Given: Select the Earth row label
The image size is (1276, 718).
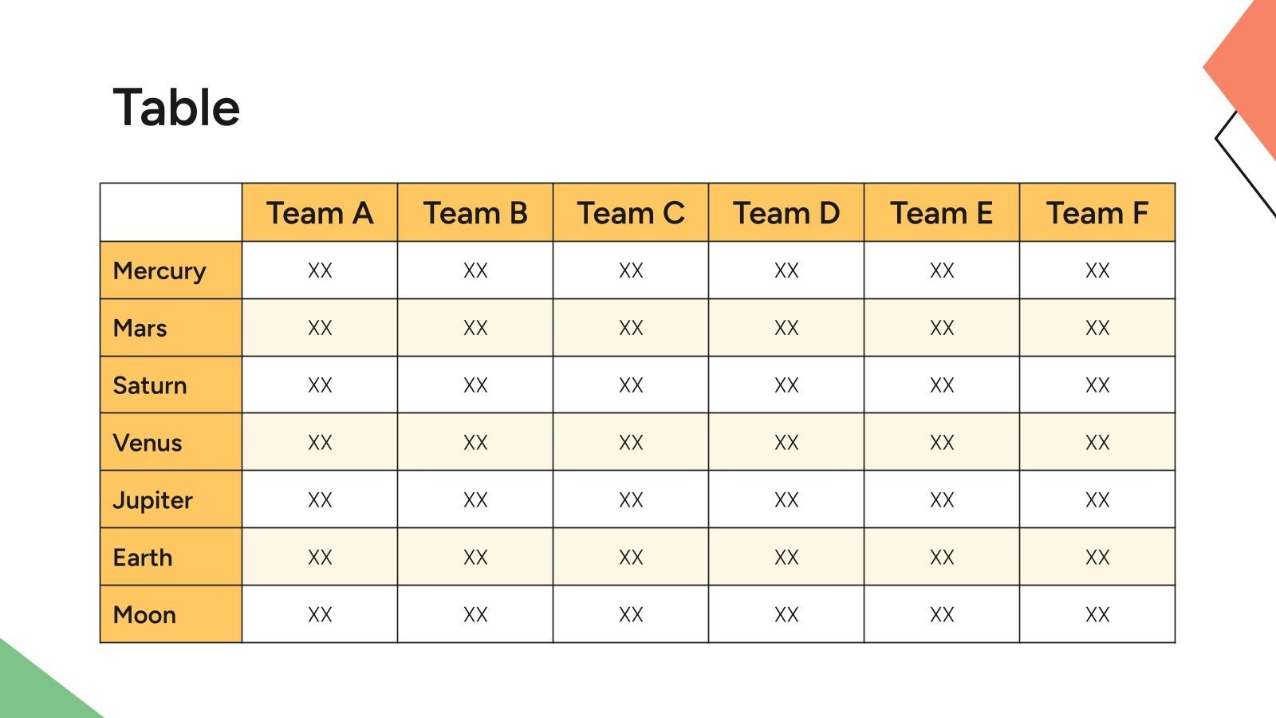Looking at the screenshot, I should click(143, 558).
